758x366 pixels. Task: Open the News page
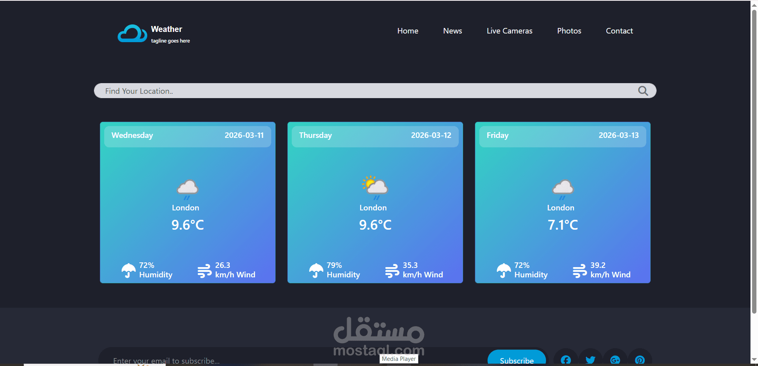click(x=452, y=31)
